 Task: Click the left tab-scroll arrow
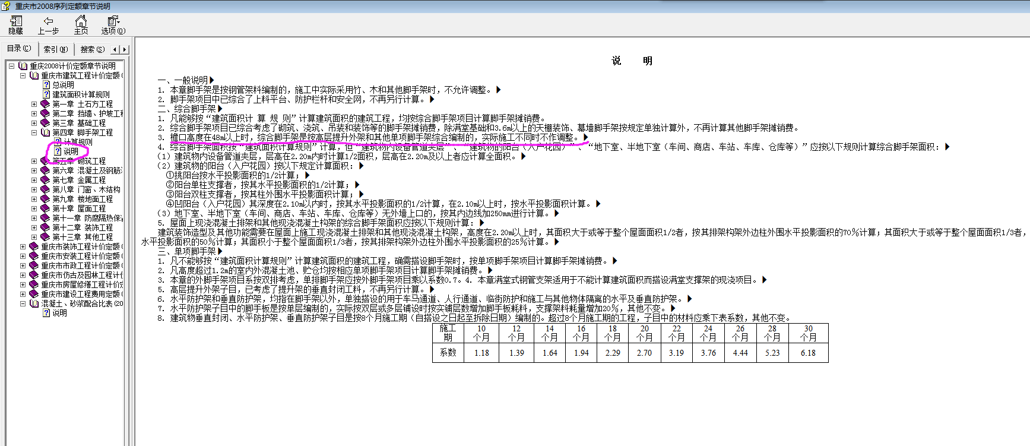tap(115, 49)
